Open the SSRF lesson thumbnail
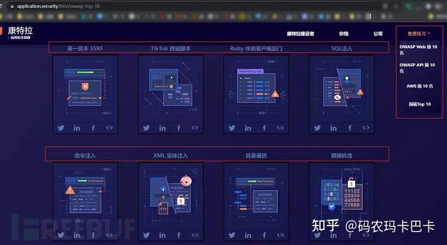 coord(86,89)
